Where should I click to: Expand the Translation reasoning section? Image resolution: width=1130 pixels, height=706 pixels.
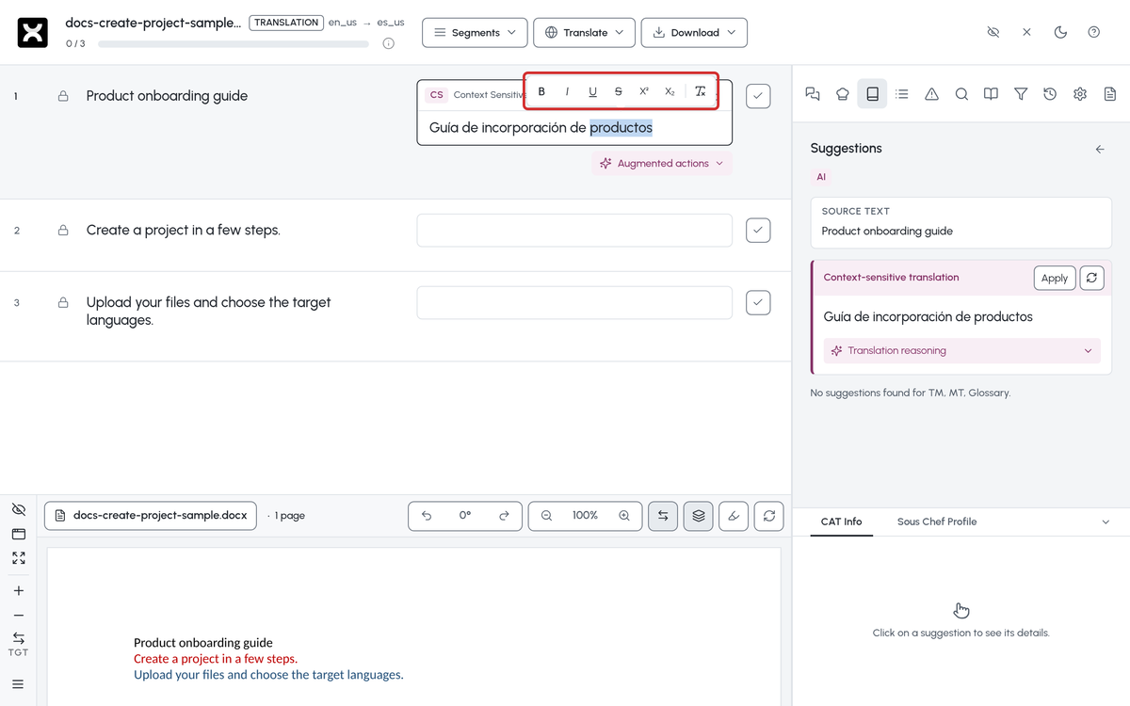[x=960, y=350]
